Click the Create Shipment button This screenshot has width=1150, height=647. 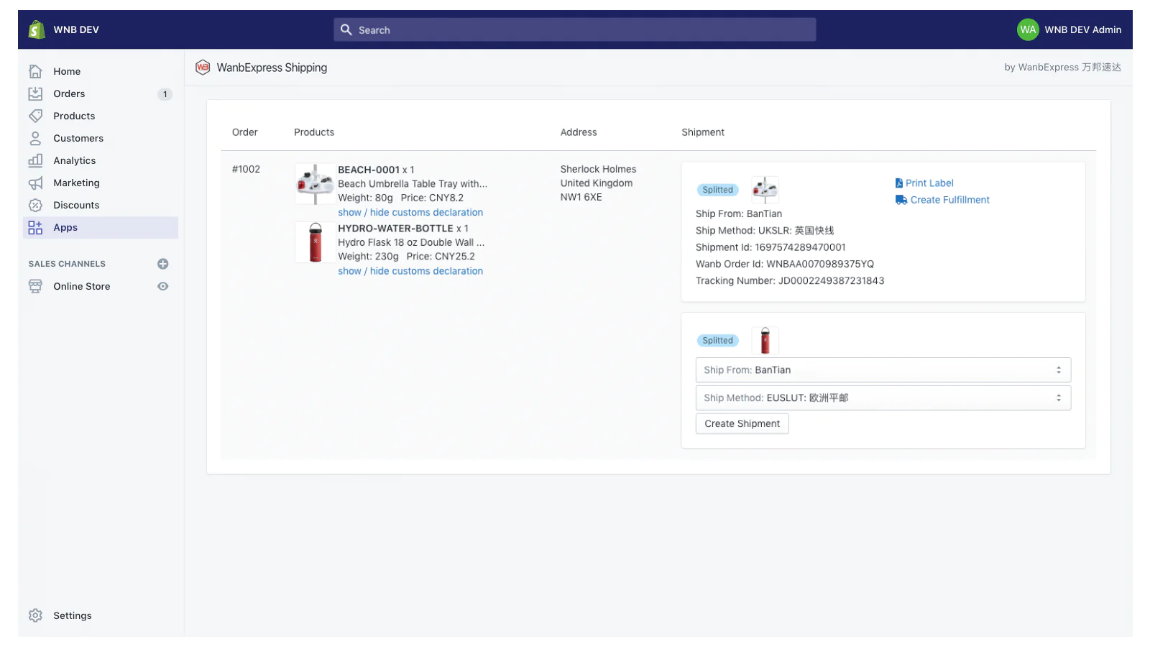[x=742, y=423]
